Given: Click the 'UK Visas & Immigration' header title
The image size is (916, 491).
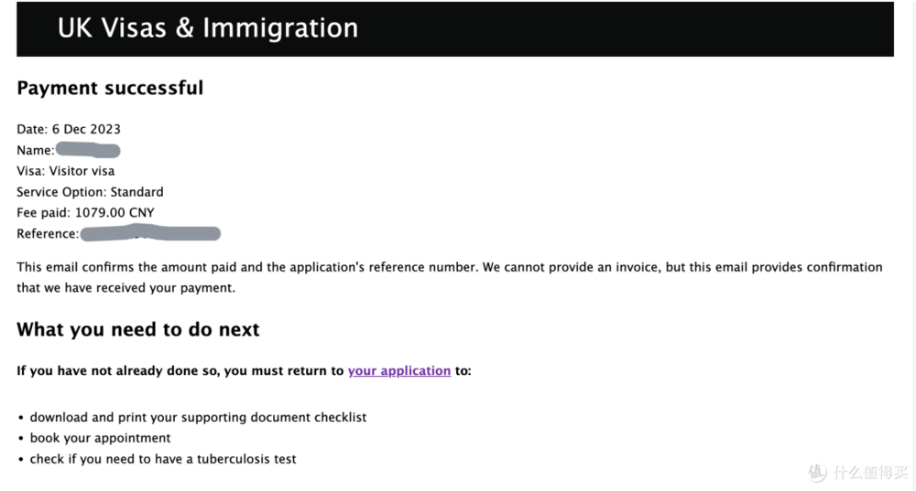Looking at the screenshot, I should pos(208,28).
